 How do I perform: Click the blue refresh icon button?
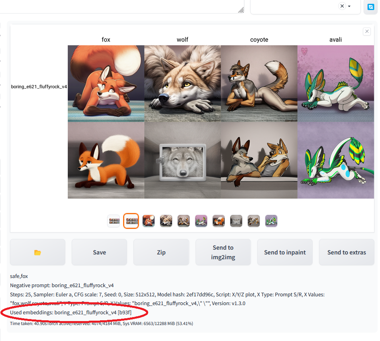click(370, 7)
